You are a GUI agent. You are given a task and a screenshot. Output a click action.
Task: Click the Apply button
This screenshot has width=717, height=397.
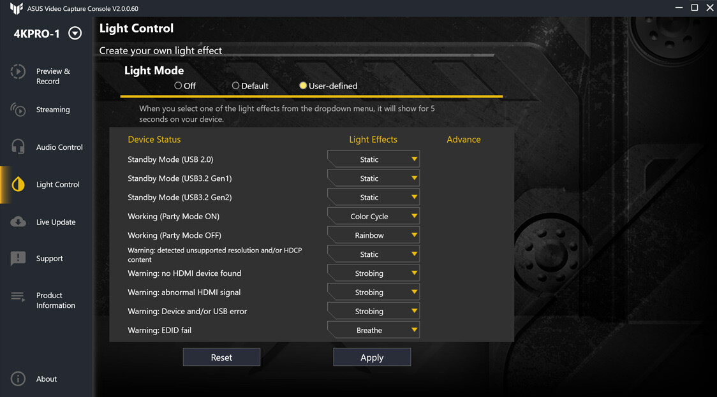pyautogui.click(x=372, y=357)
